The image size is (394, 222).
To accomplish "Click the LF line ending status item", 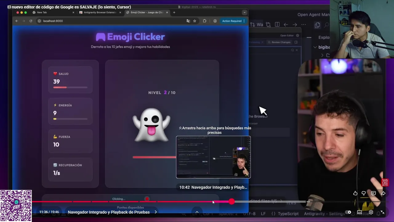I will [x=263, y=214].
